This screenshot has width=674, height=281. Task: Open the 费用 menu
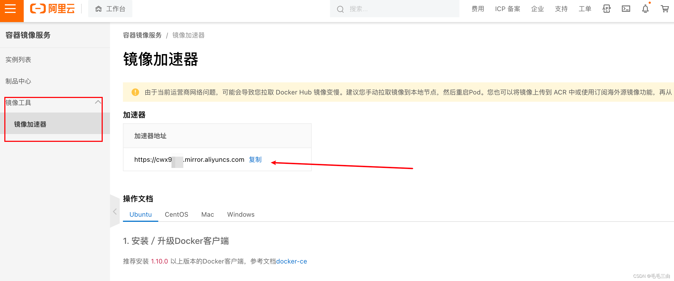click(x=478, y=9)
